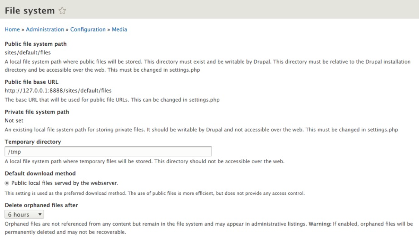
Task: Click the Public file system path label
Action: (36, 44)
